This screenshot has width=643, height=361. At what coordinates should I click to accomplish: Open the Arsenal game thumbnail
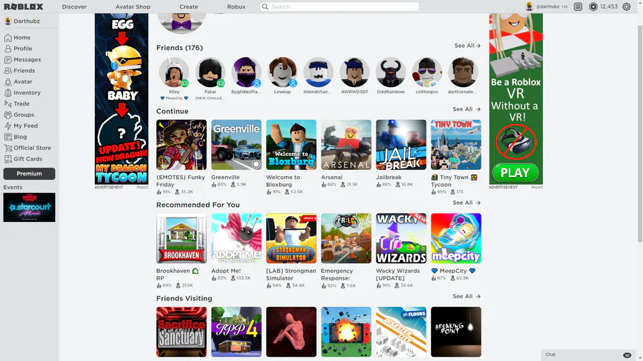click(346, 145)
